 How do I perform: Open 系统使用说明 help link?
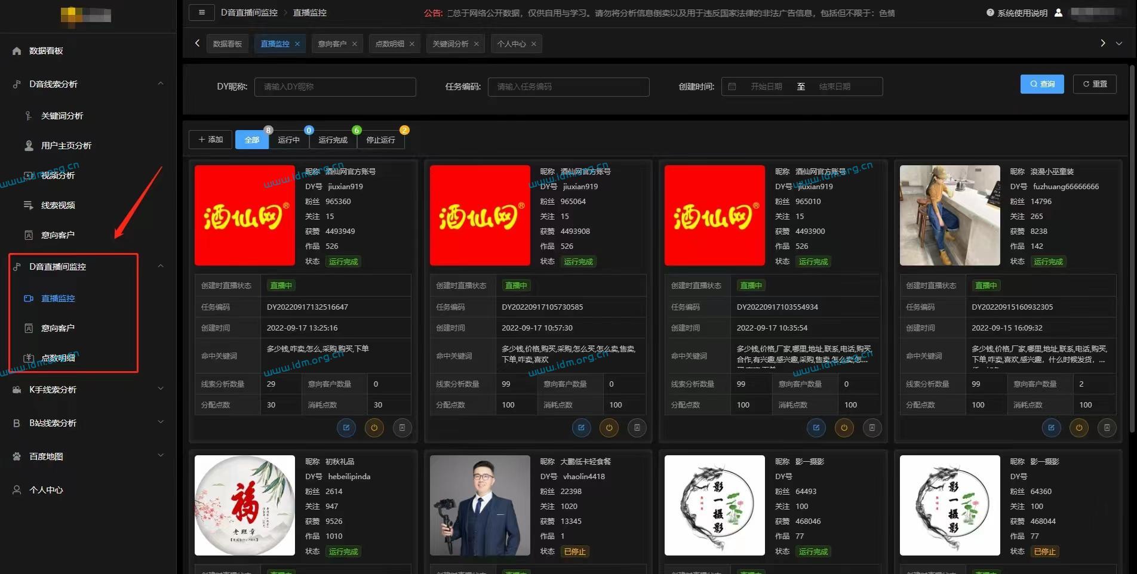pos(1017,13)
